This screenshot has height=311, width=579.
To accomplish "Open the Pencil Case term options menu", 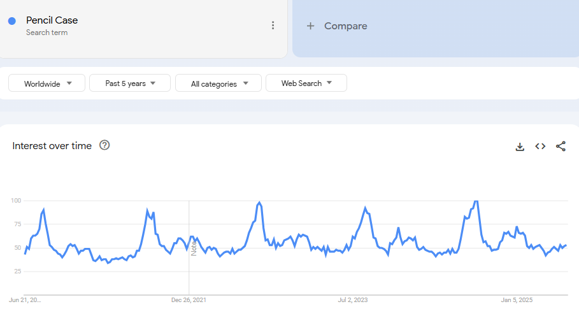I will (273, 25).
